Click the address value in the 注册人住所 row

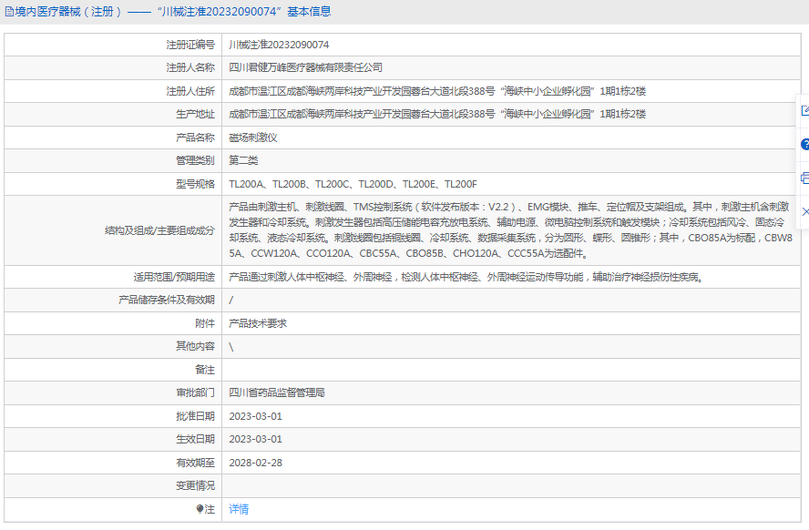click(x=437, y=91)
